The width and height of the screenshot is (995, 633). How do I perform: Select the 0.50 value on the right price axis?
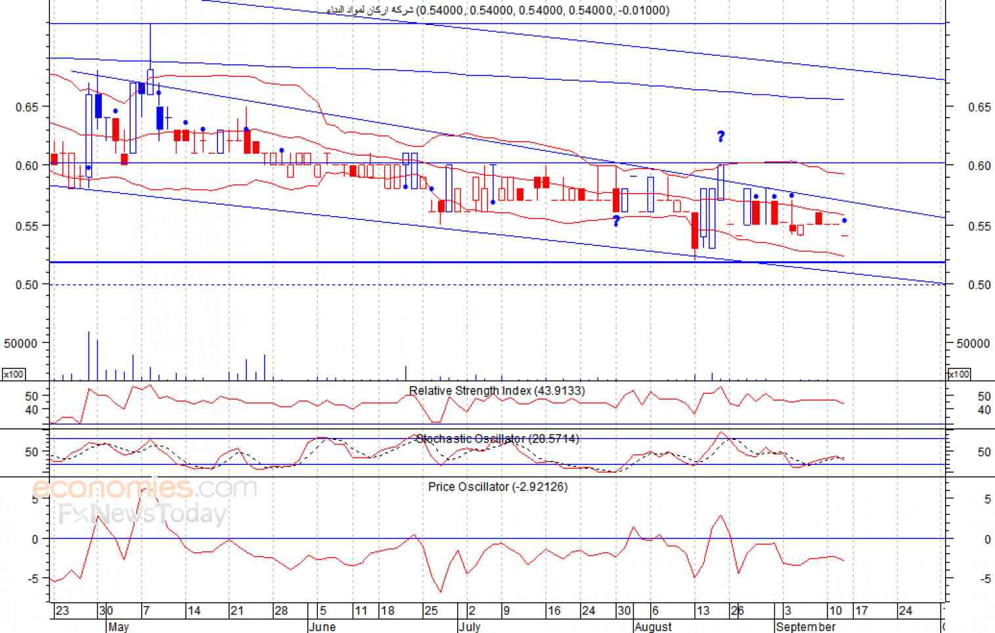coord(979,285)
